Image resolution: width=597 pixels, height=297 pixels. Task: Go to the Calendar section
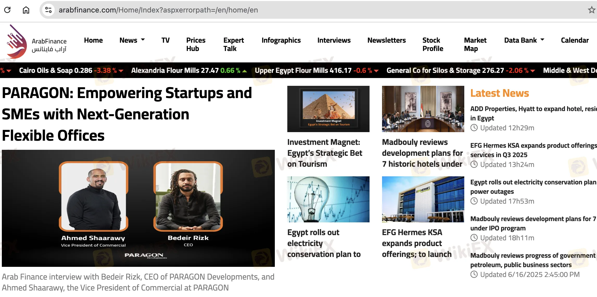[x=575, y=40]
